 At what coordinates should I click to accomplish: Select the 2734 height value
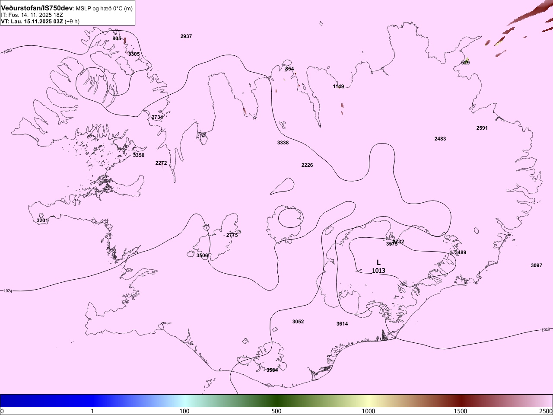coord(157,117)
